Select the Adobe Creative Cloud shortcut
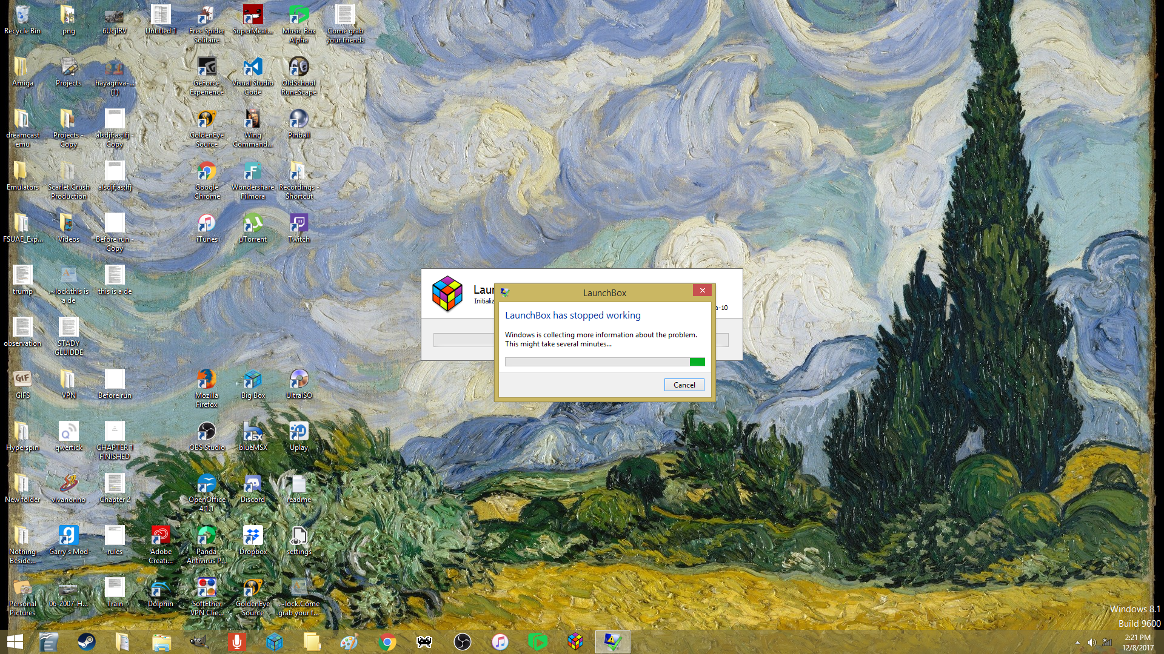The width and height of the screenshot is (1164, 654). 161,544
